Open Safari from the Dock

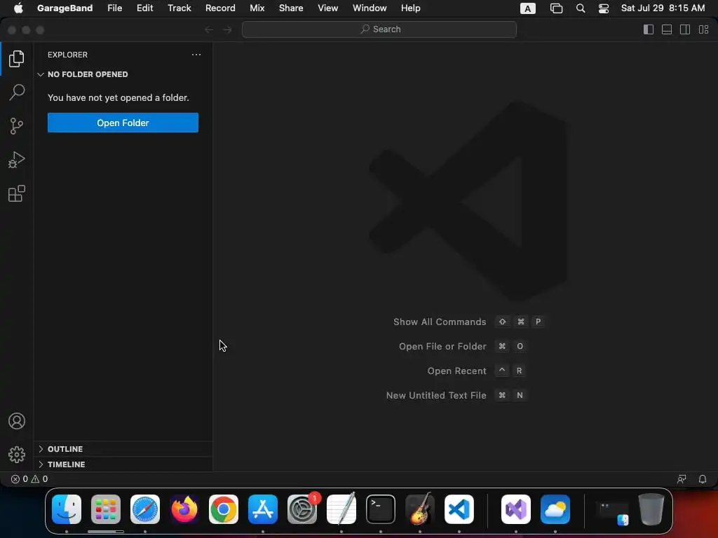pos(145,509)
